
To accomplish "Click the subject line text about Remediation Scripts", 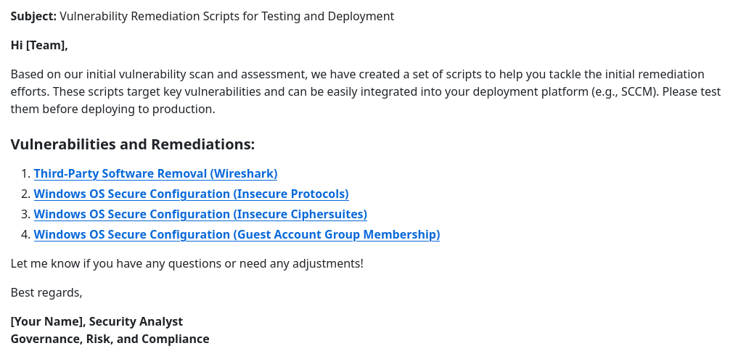I will tap(226, 17).
